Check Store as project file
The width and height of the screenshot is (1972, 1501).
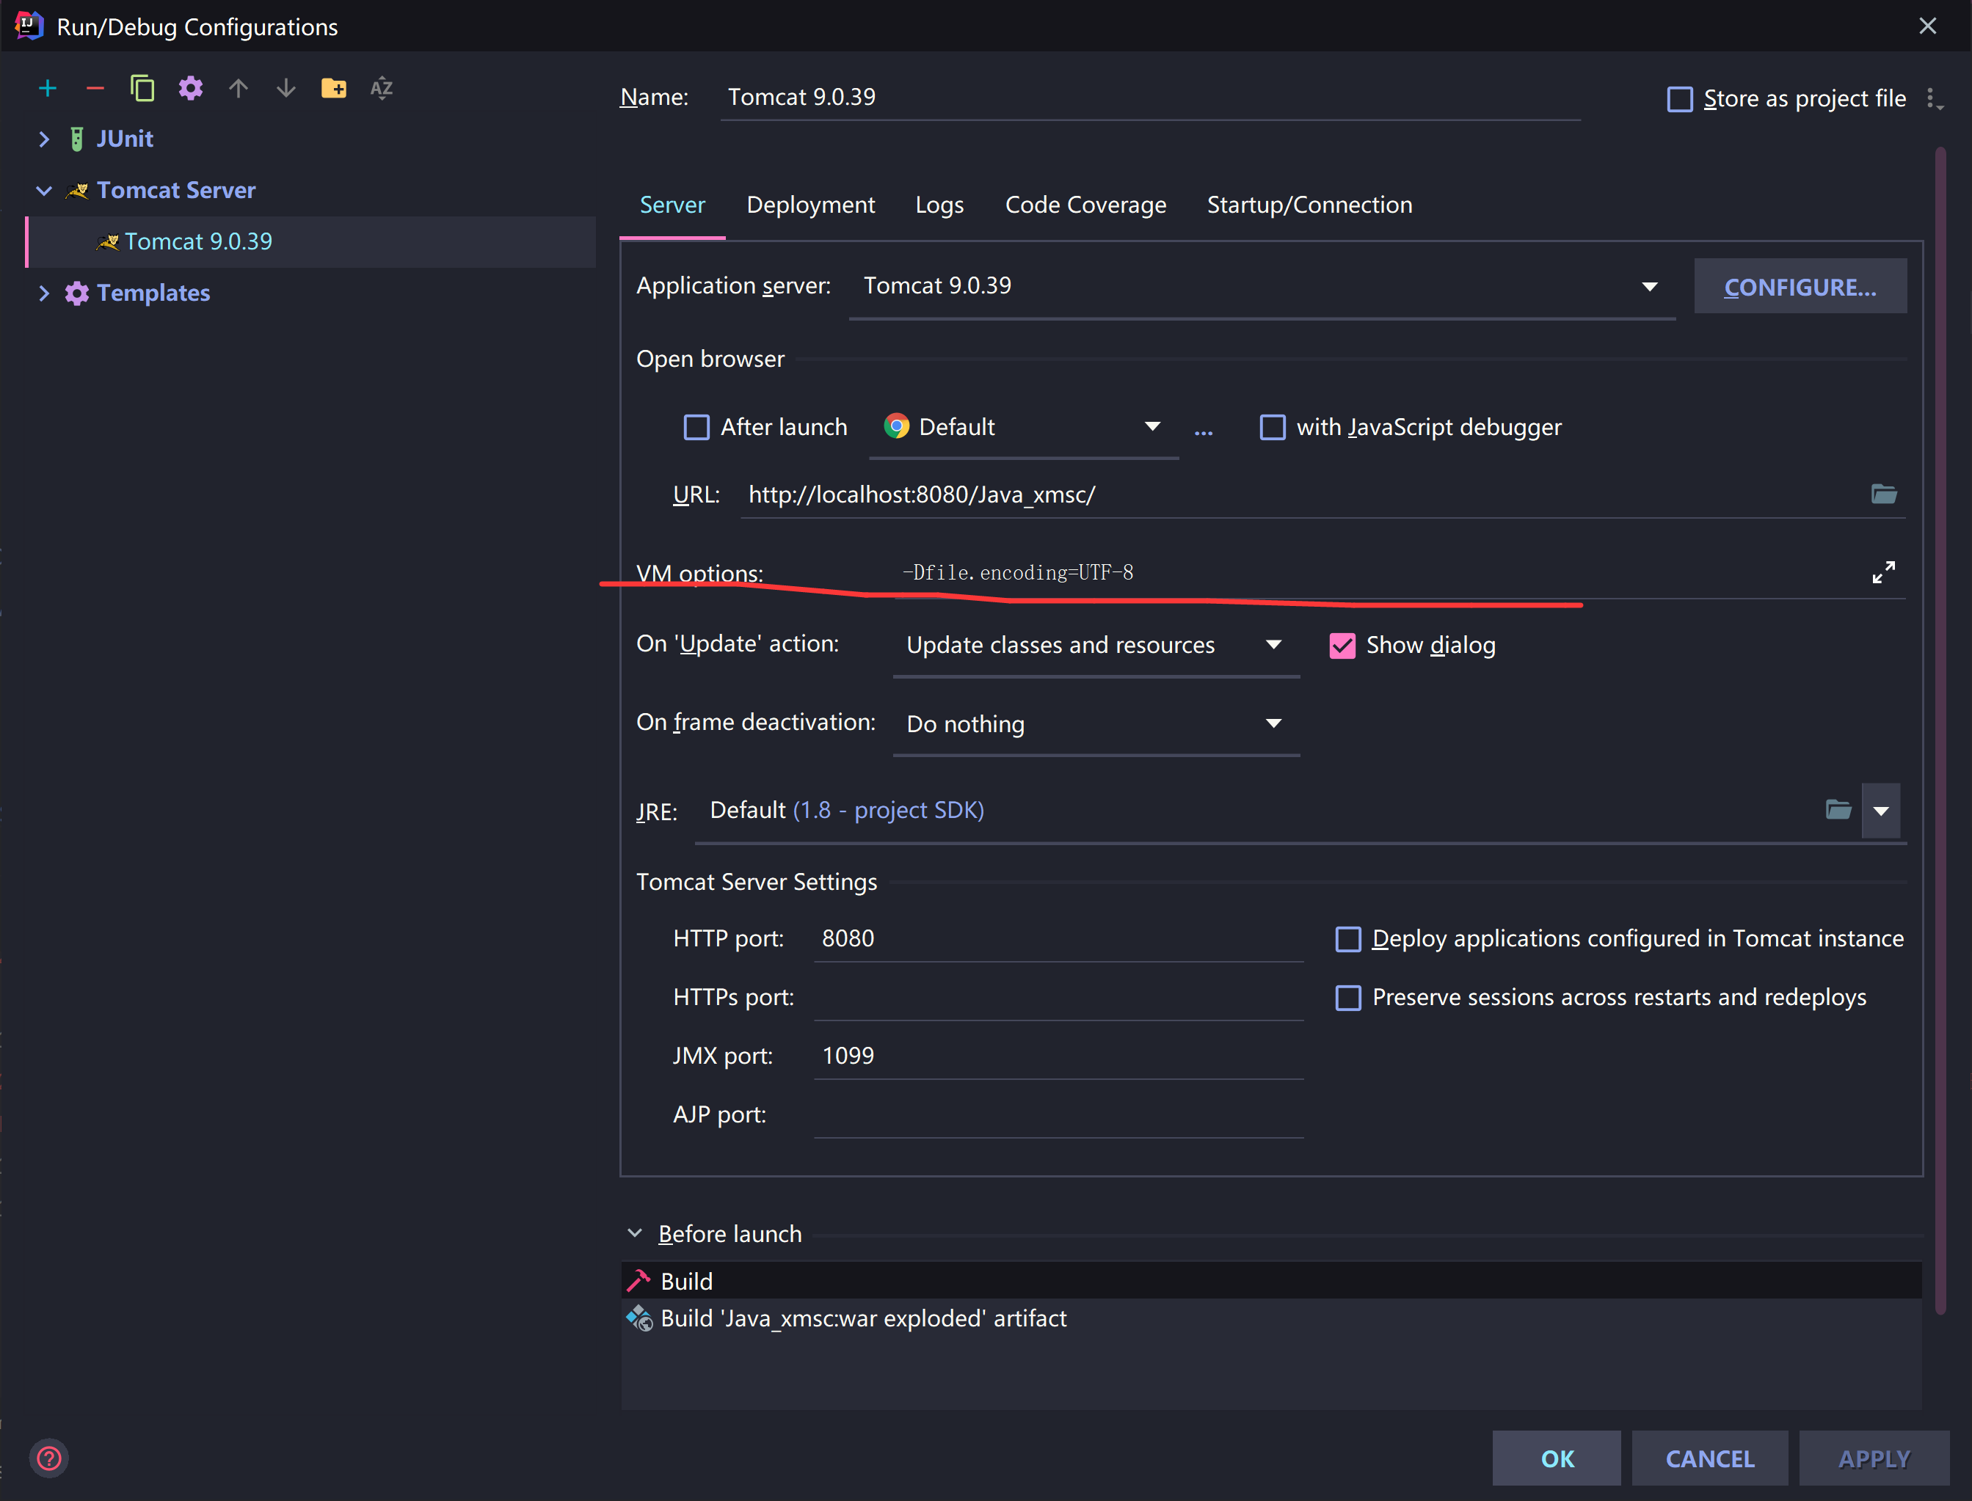pos(1680,99)
